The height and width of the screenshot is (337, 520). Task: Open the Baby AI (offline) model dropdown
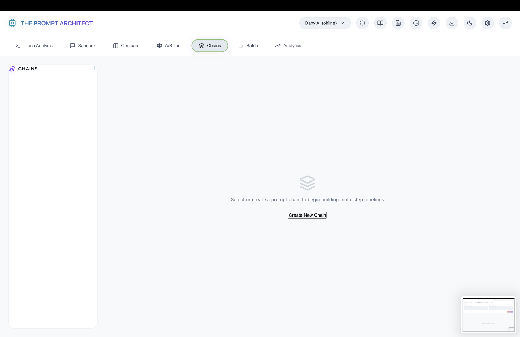(325, 23)
